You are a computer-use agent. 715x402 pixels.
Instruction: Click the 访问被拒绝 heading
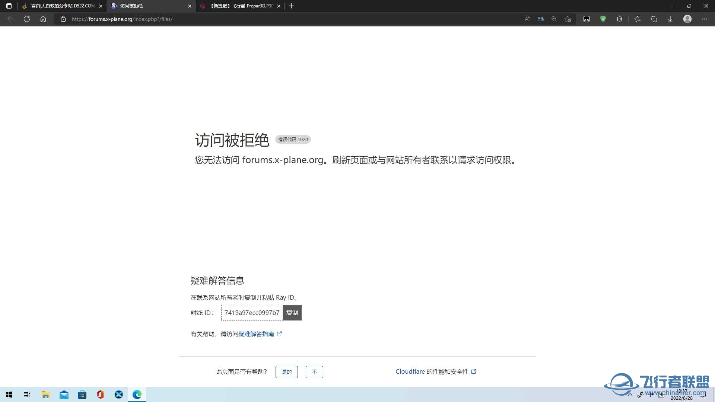click(x=232, y=140)
